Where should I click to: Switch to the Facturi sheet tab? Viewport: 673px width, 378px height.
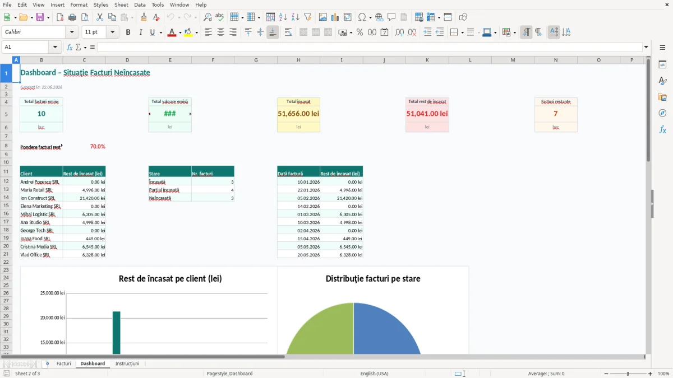click(64, 363)
